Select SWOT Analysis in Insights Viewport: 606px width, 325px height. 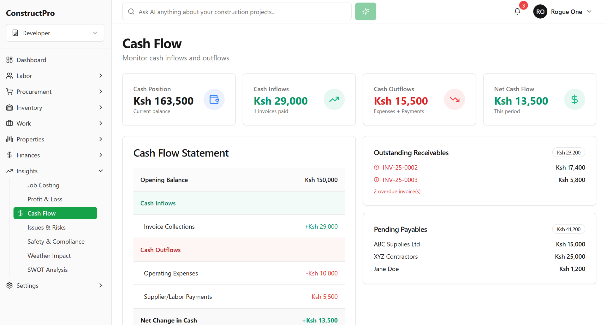[48, 269]
